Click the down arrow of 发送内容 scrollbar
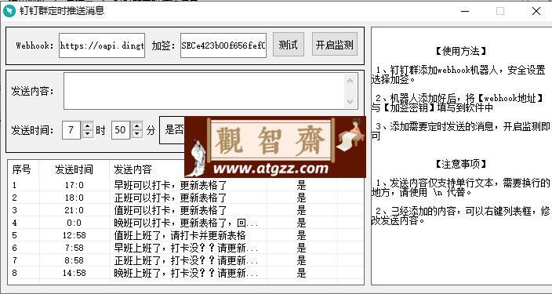Viewport: 552px width, 294px height. coord(350,101)
